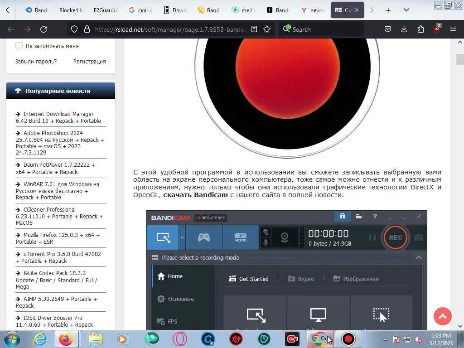
Task: Switch to Firefox on the taskbar
Action: click(66, 339)
